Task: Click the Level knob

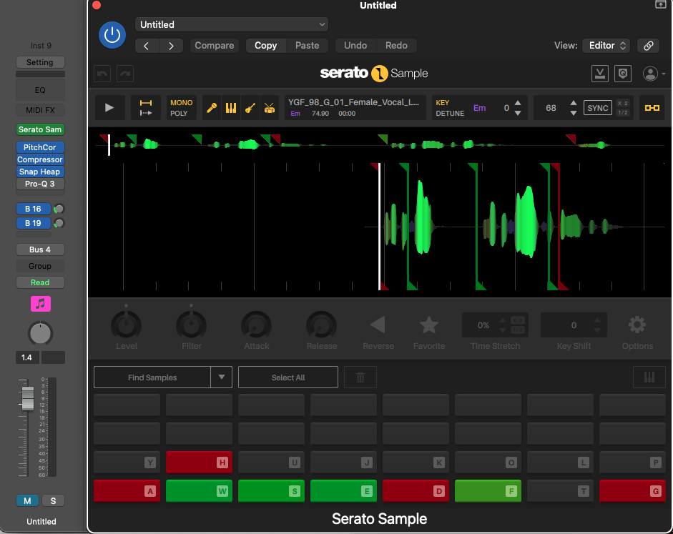Action: pyautogui.click(x=126, y=325)
